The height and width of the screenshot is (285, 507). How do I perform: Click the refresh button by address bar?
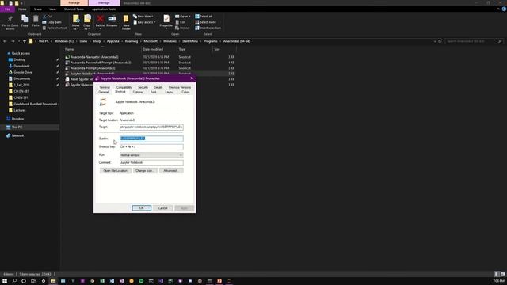[440, 41]
